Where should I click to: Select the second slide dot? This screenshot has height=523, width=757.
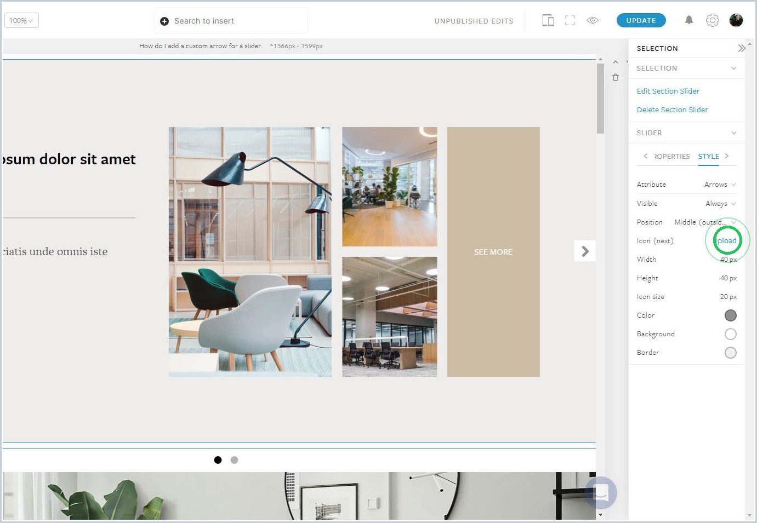(x=234, y=460)
